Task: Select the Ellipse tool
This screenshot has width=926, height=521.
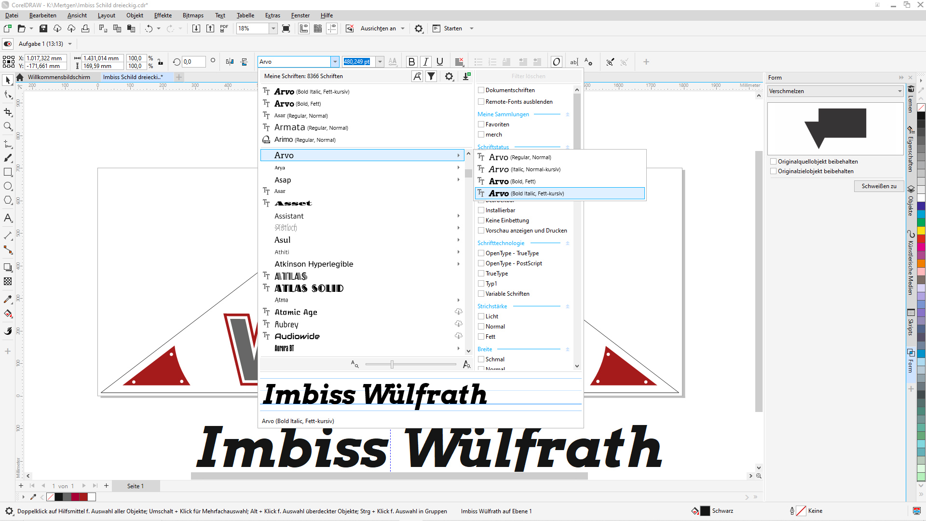Action: point(8,186)
